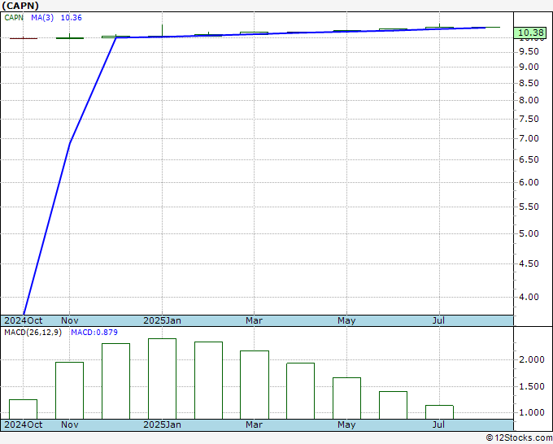The height and width of the screenshot is (444, 553).
Task: Click the moving average value 10.36
Action: 72,18
